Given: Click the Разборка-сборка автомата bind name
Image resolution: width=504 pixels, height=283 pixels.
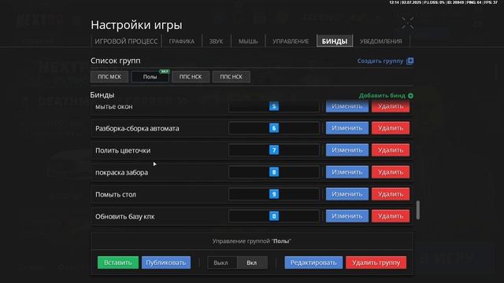Looking at the screenshot, I should pos(137,128).
